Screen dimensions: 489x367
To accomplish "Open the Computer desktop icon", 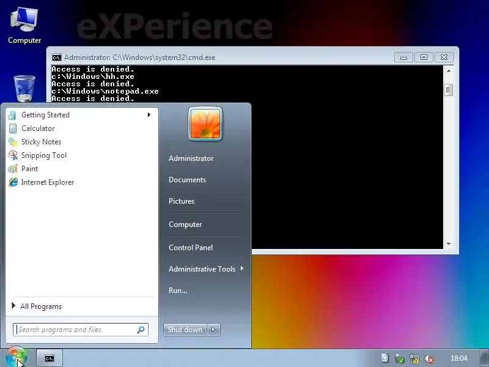I will [24, 26].
